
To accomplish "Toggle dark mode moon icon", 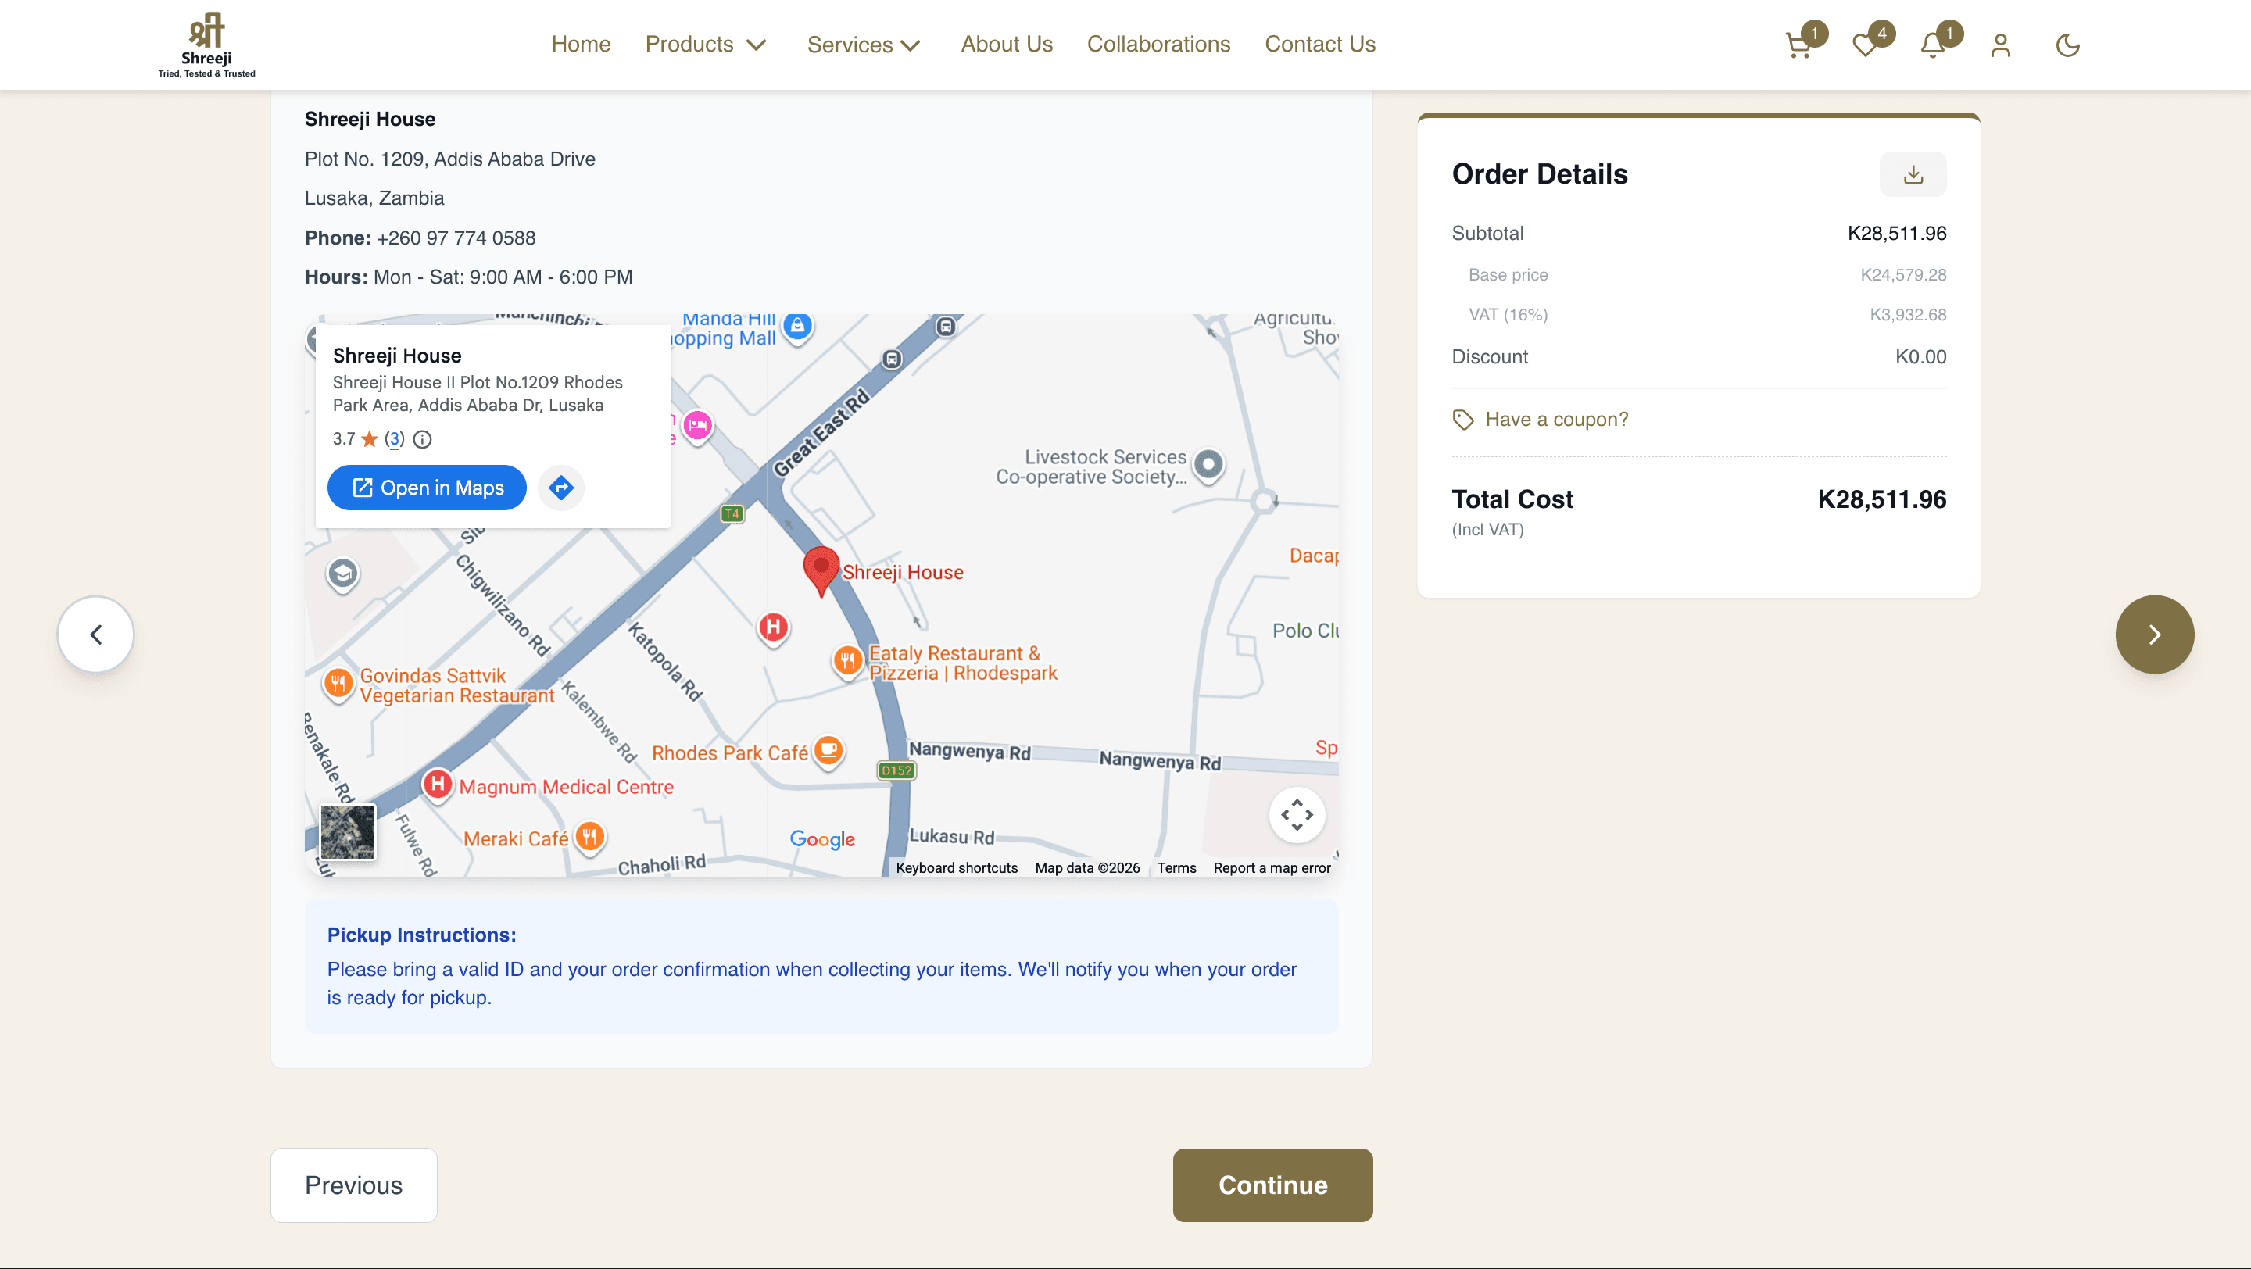I will tap(2067, 45).
